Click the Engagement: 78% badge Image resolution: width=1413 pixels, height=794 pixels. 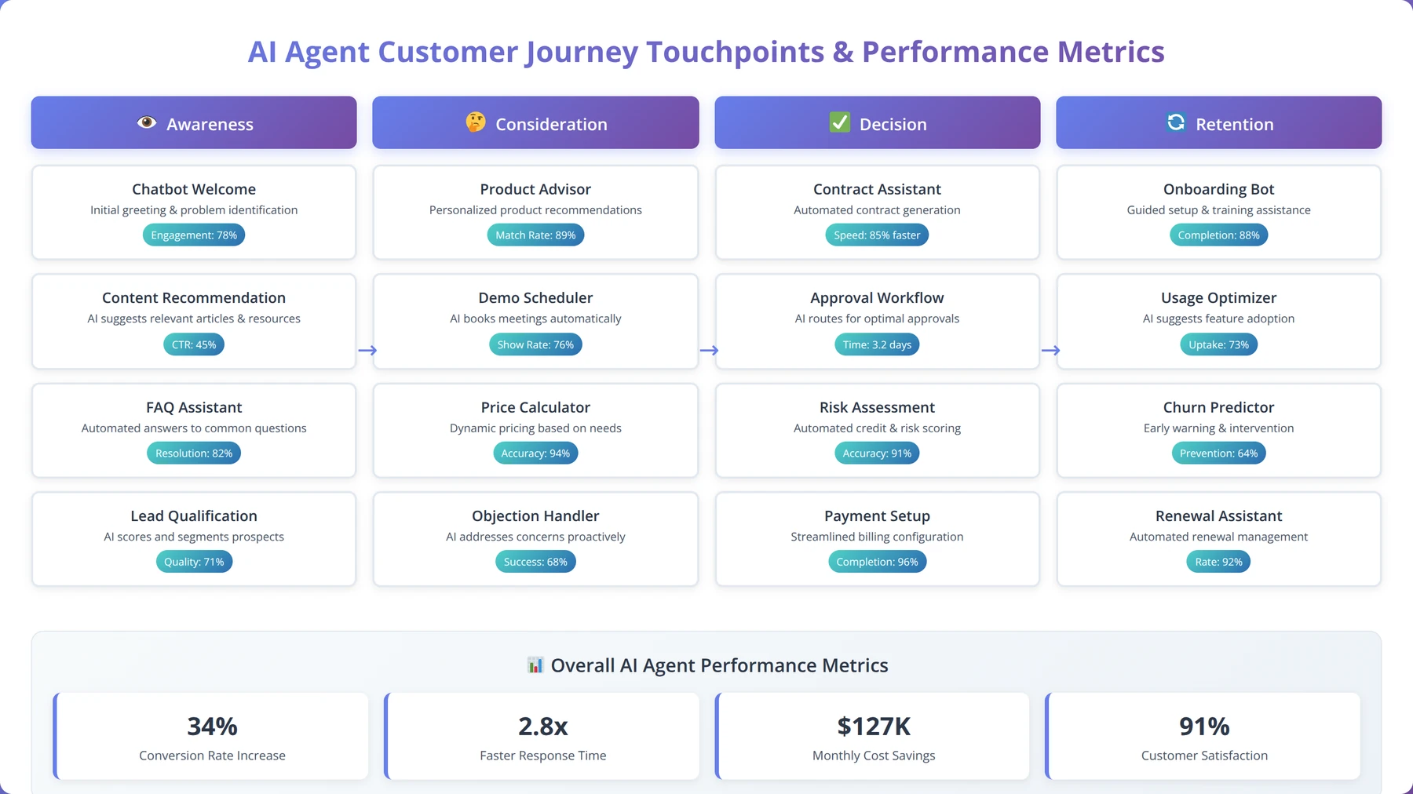[194, 235]
